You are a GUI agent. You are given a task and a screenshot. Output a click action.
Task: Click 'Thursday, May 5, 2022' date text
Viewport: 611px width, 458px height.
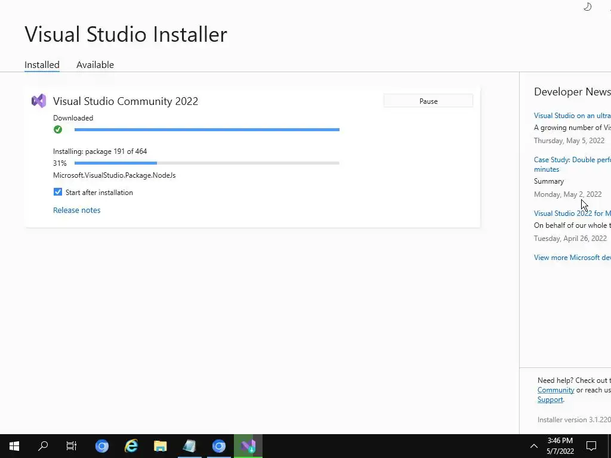[x=569, y=141]
